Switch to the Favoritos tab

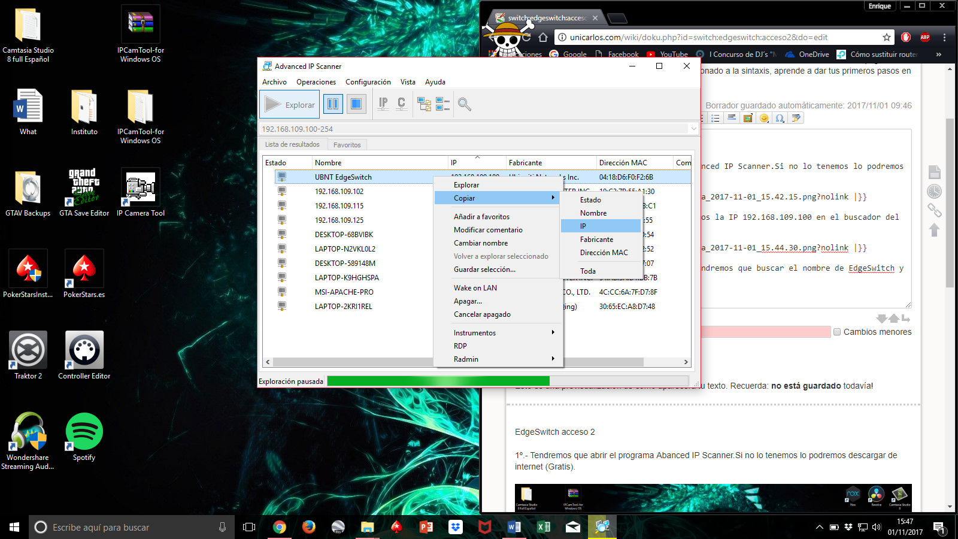click(x=347, y=145)
